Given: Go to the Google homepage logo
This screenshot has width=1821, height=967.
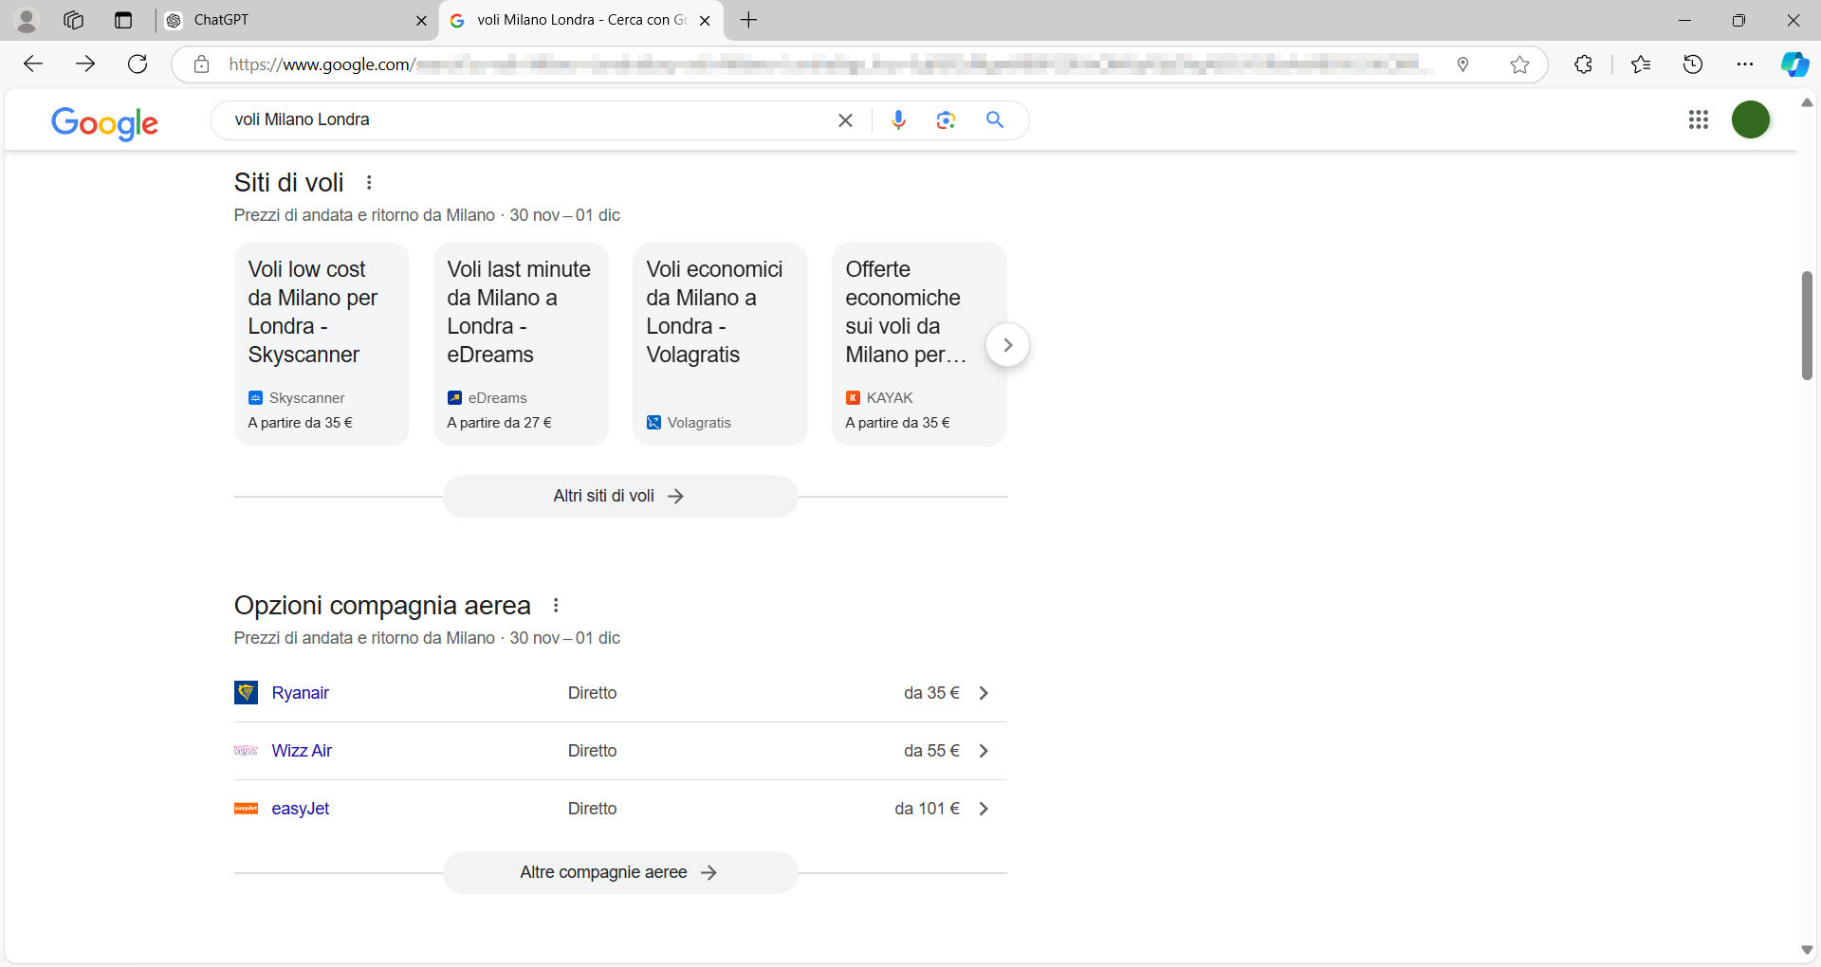Looking at the screenshot, I should (104, 122).
